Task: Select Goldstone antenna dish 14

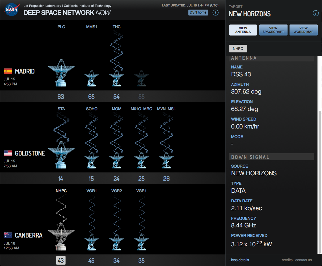Action: point(61,155)
